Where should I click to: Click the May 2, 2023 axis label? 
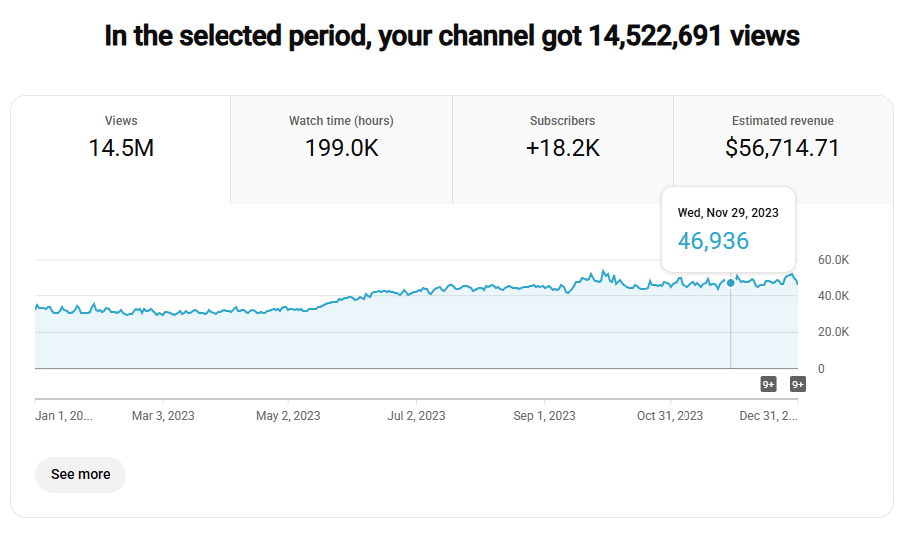click(288, 416)
